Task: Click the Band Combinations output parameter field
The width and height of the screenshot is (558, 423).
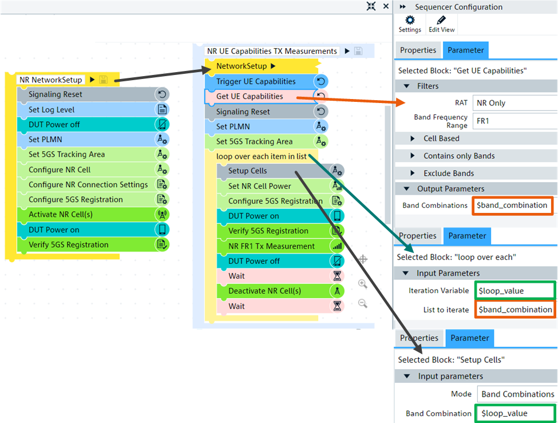Action: pos(512,205)
